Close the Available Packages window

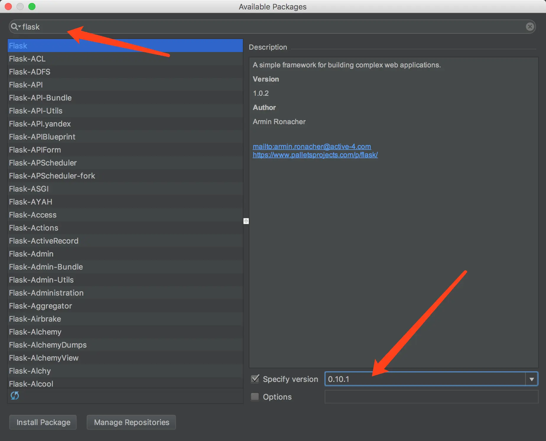coord(8,7)
